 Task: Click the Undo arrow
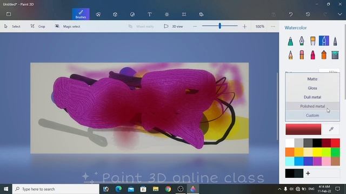(x=291, y=15)
